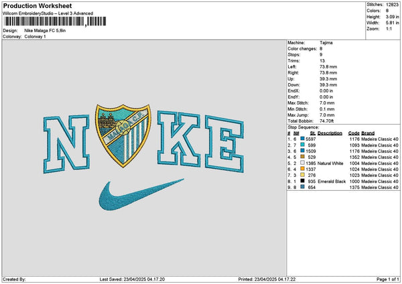The image size is (402, 284).
Task: Click stitch count '5597' in stop row 1
Action: pos(311,139)
